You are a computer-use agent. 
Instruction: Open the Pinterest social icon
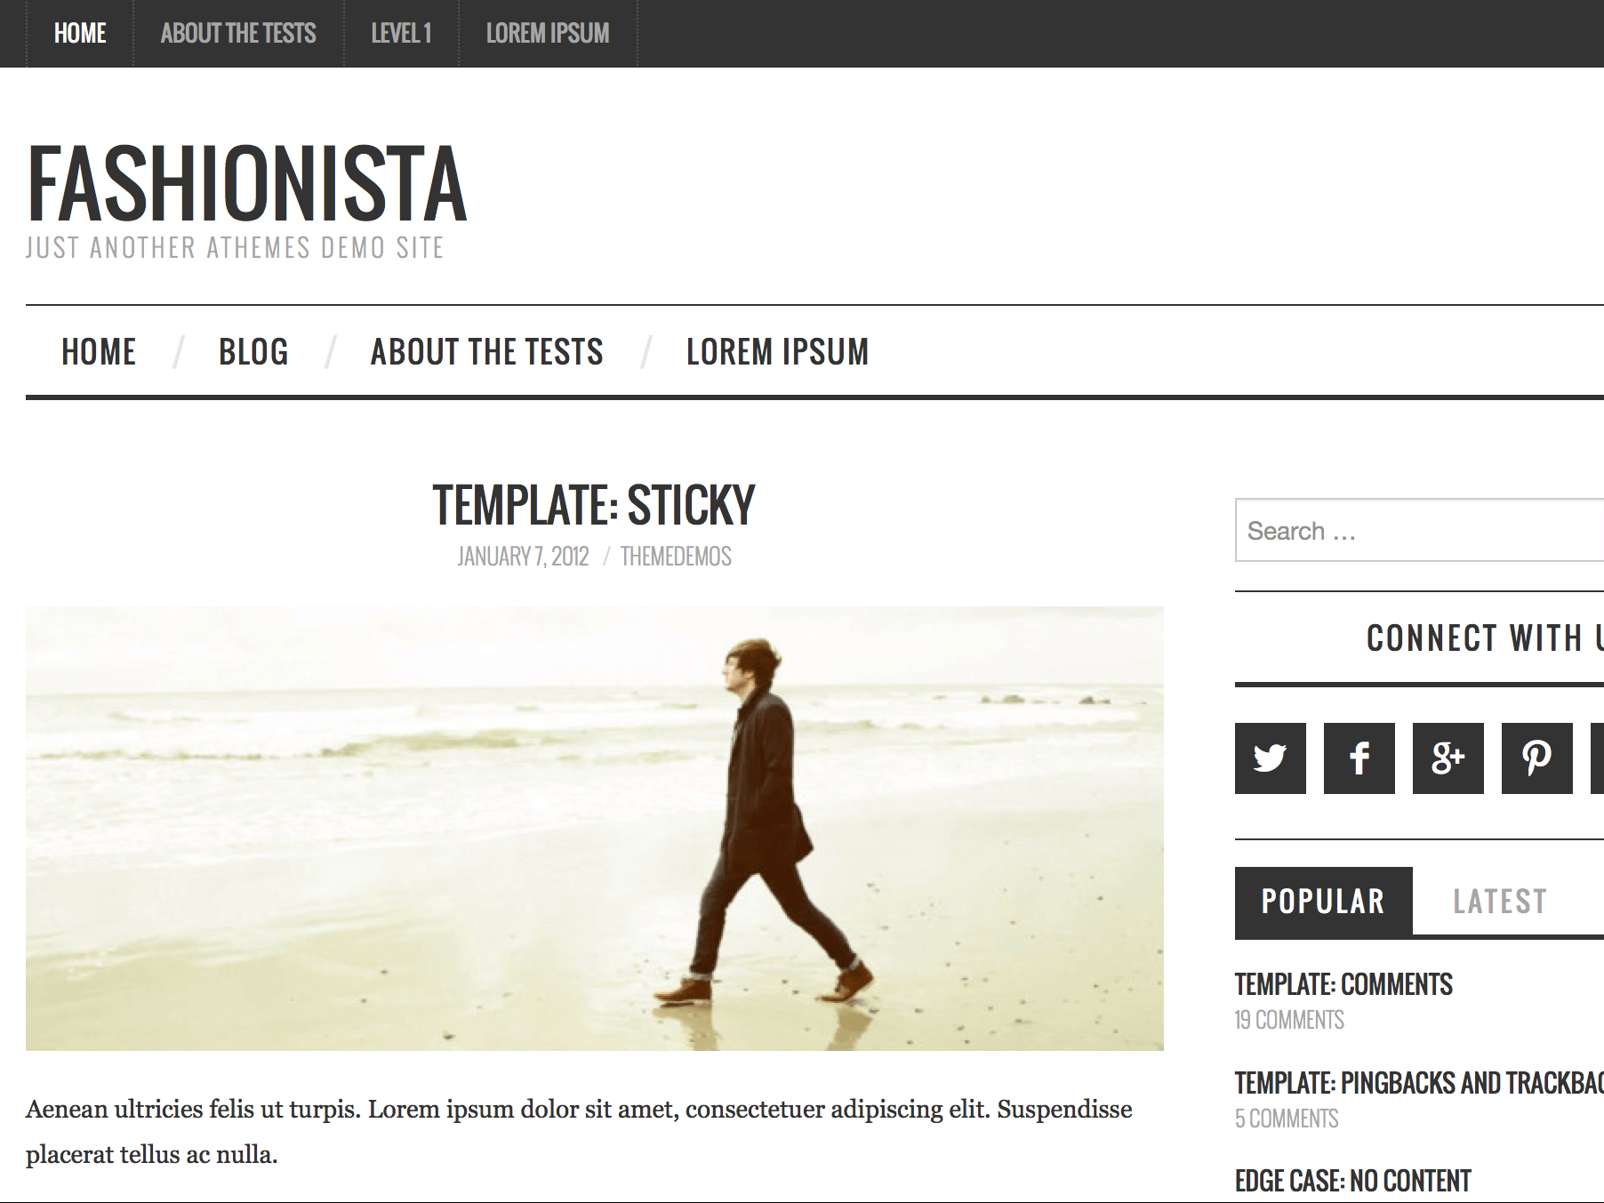(x=1536, y=758)
